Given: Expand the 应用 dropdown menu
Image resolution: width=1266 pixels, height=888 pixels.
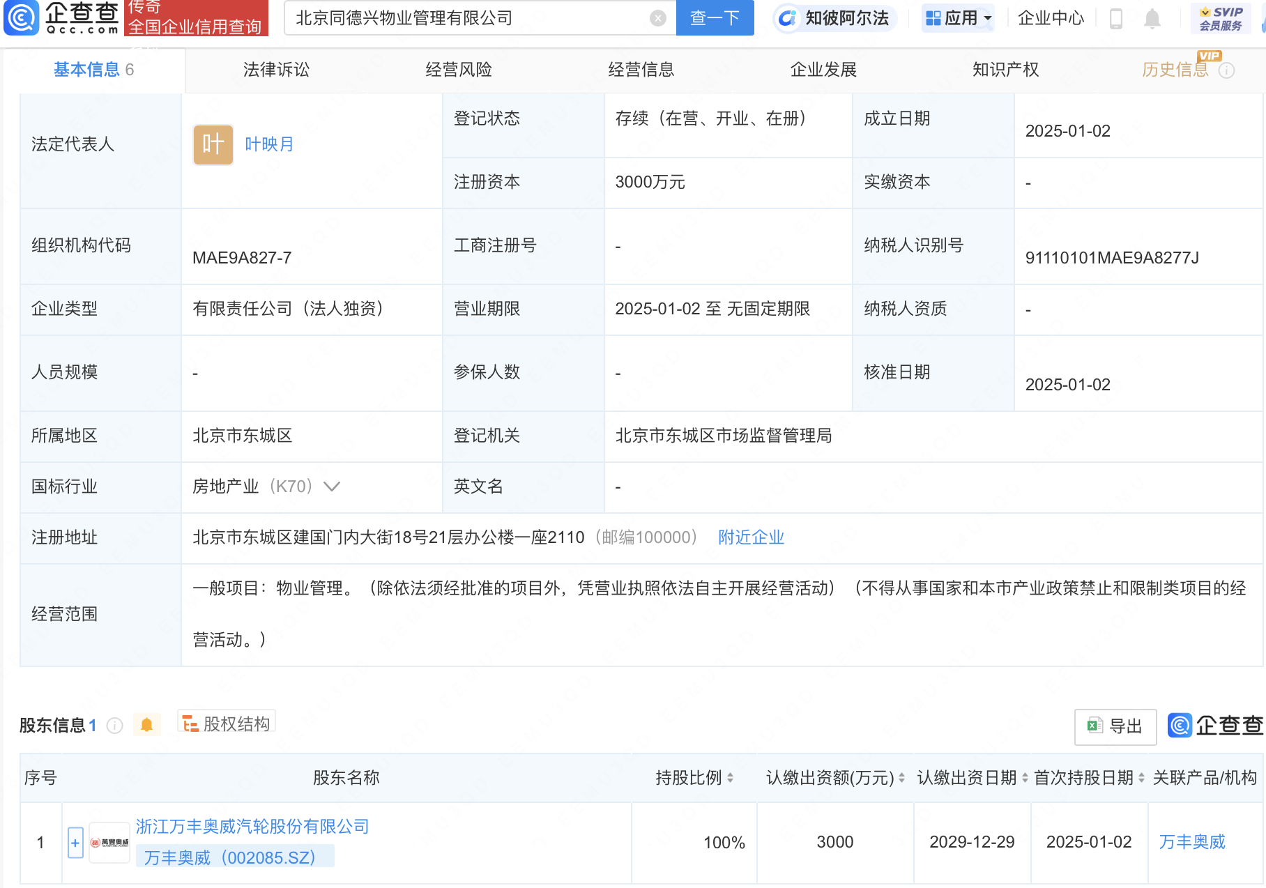Looking at the screenshot, I should (x=959, y=18).
